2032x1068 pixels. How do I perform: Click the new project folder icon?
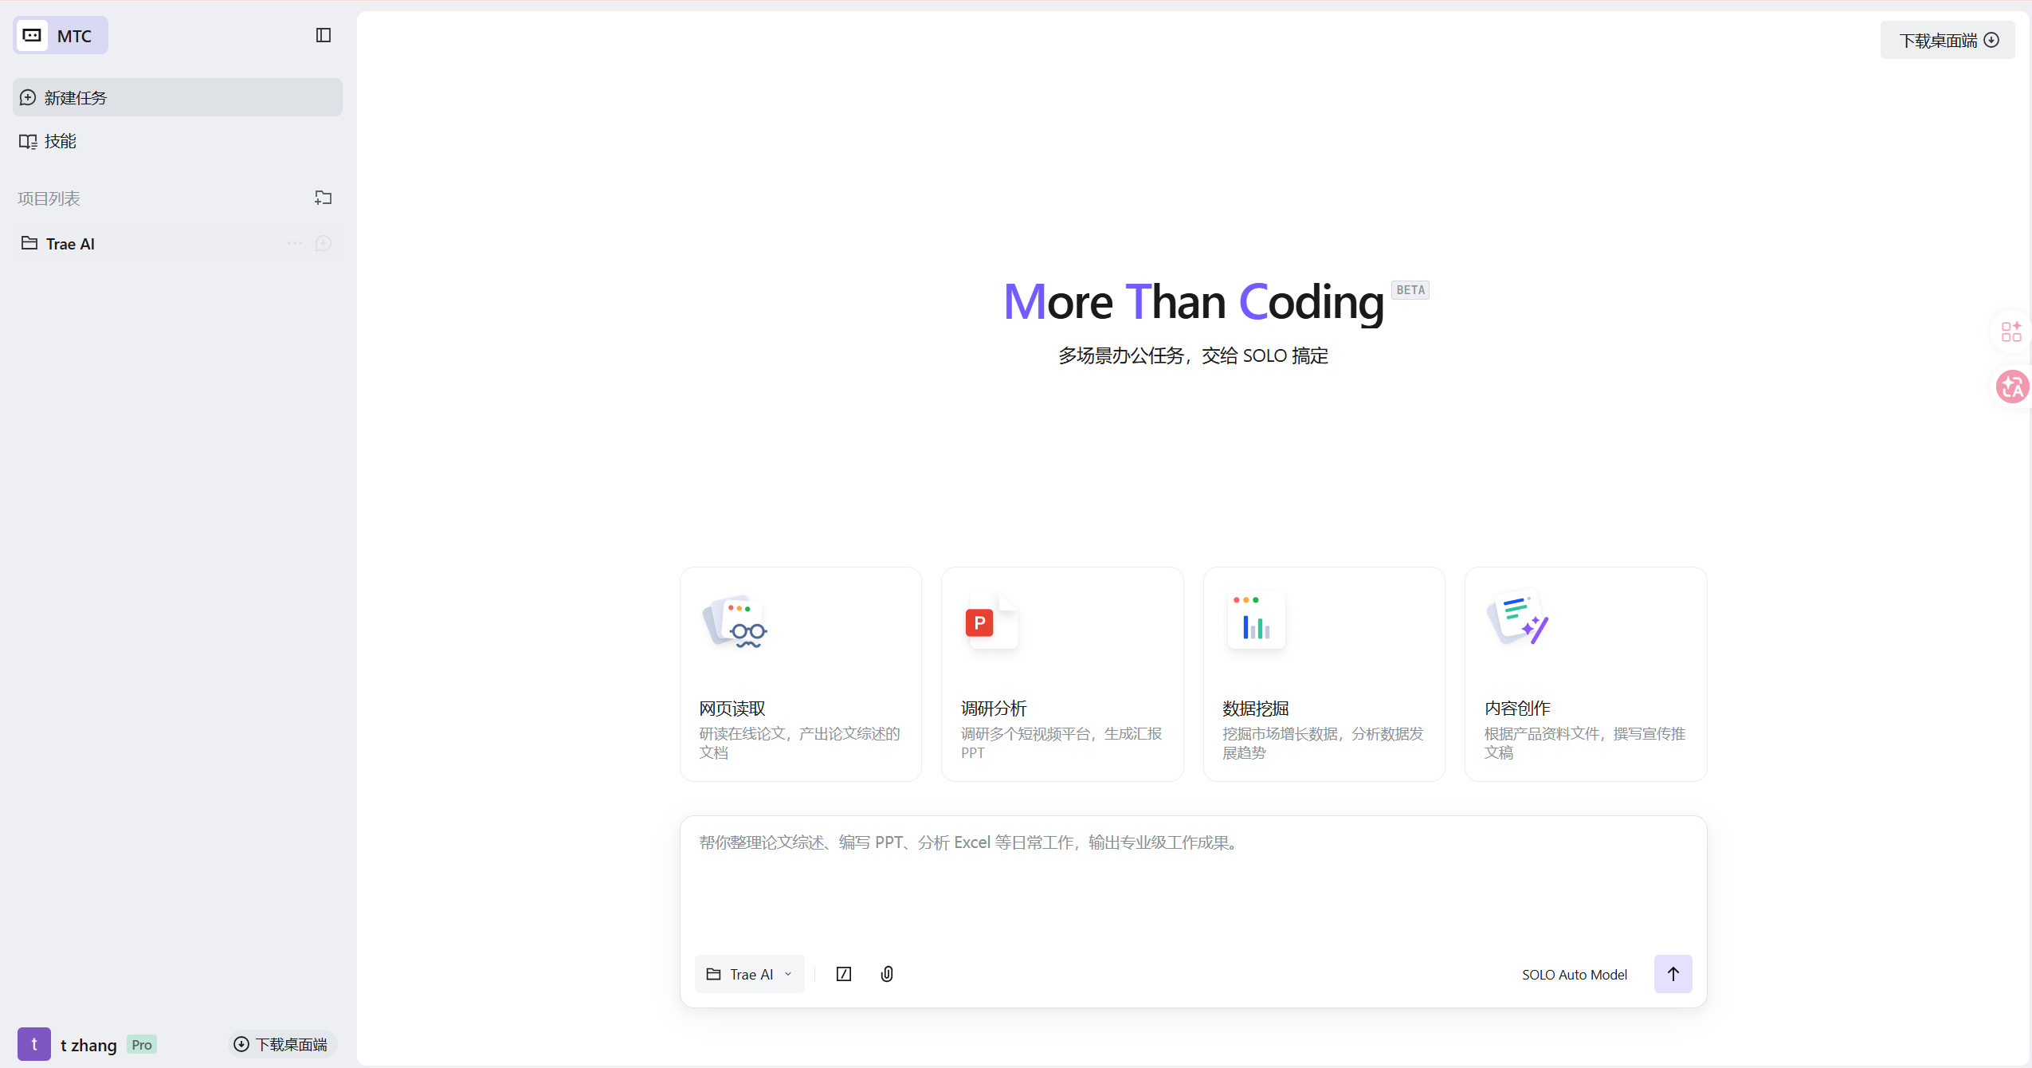click(323, 198)
